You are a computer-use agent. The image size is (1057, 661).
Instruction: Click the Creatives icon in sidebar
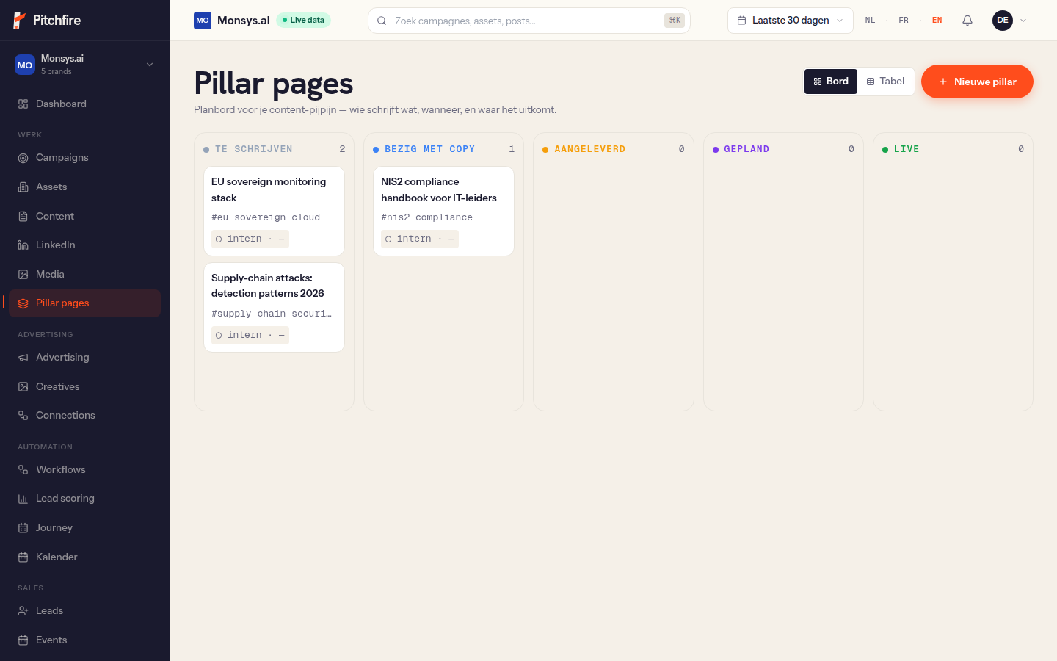(23, 387)
